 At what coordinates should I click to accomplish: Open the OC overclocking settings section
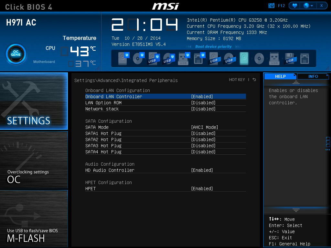34,160
